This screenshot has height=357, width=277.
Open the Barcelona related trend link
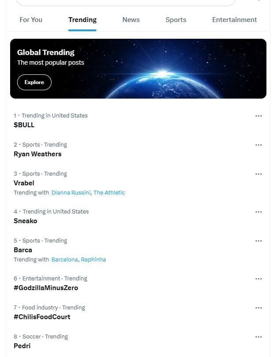point(64,260)
